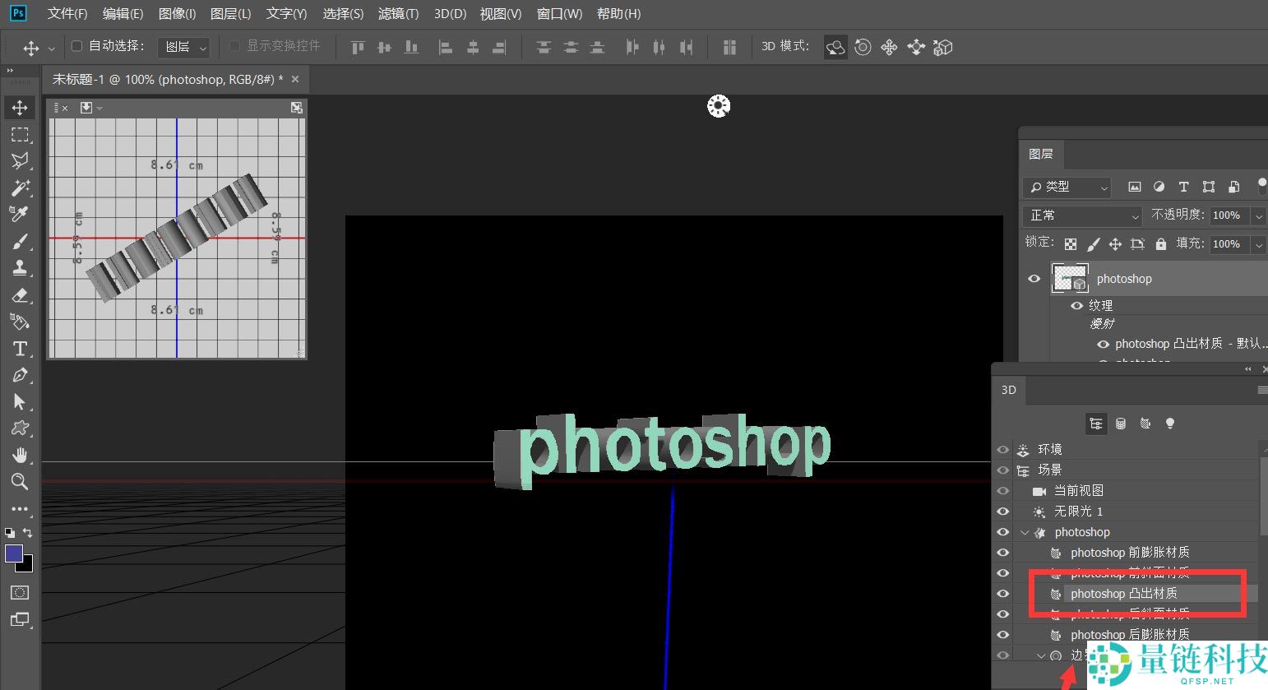Open the blend mode 正常 dropdown
The width and height of the screenshot is (1268, 690).
[x=1082, y=215]
